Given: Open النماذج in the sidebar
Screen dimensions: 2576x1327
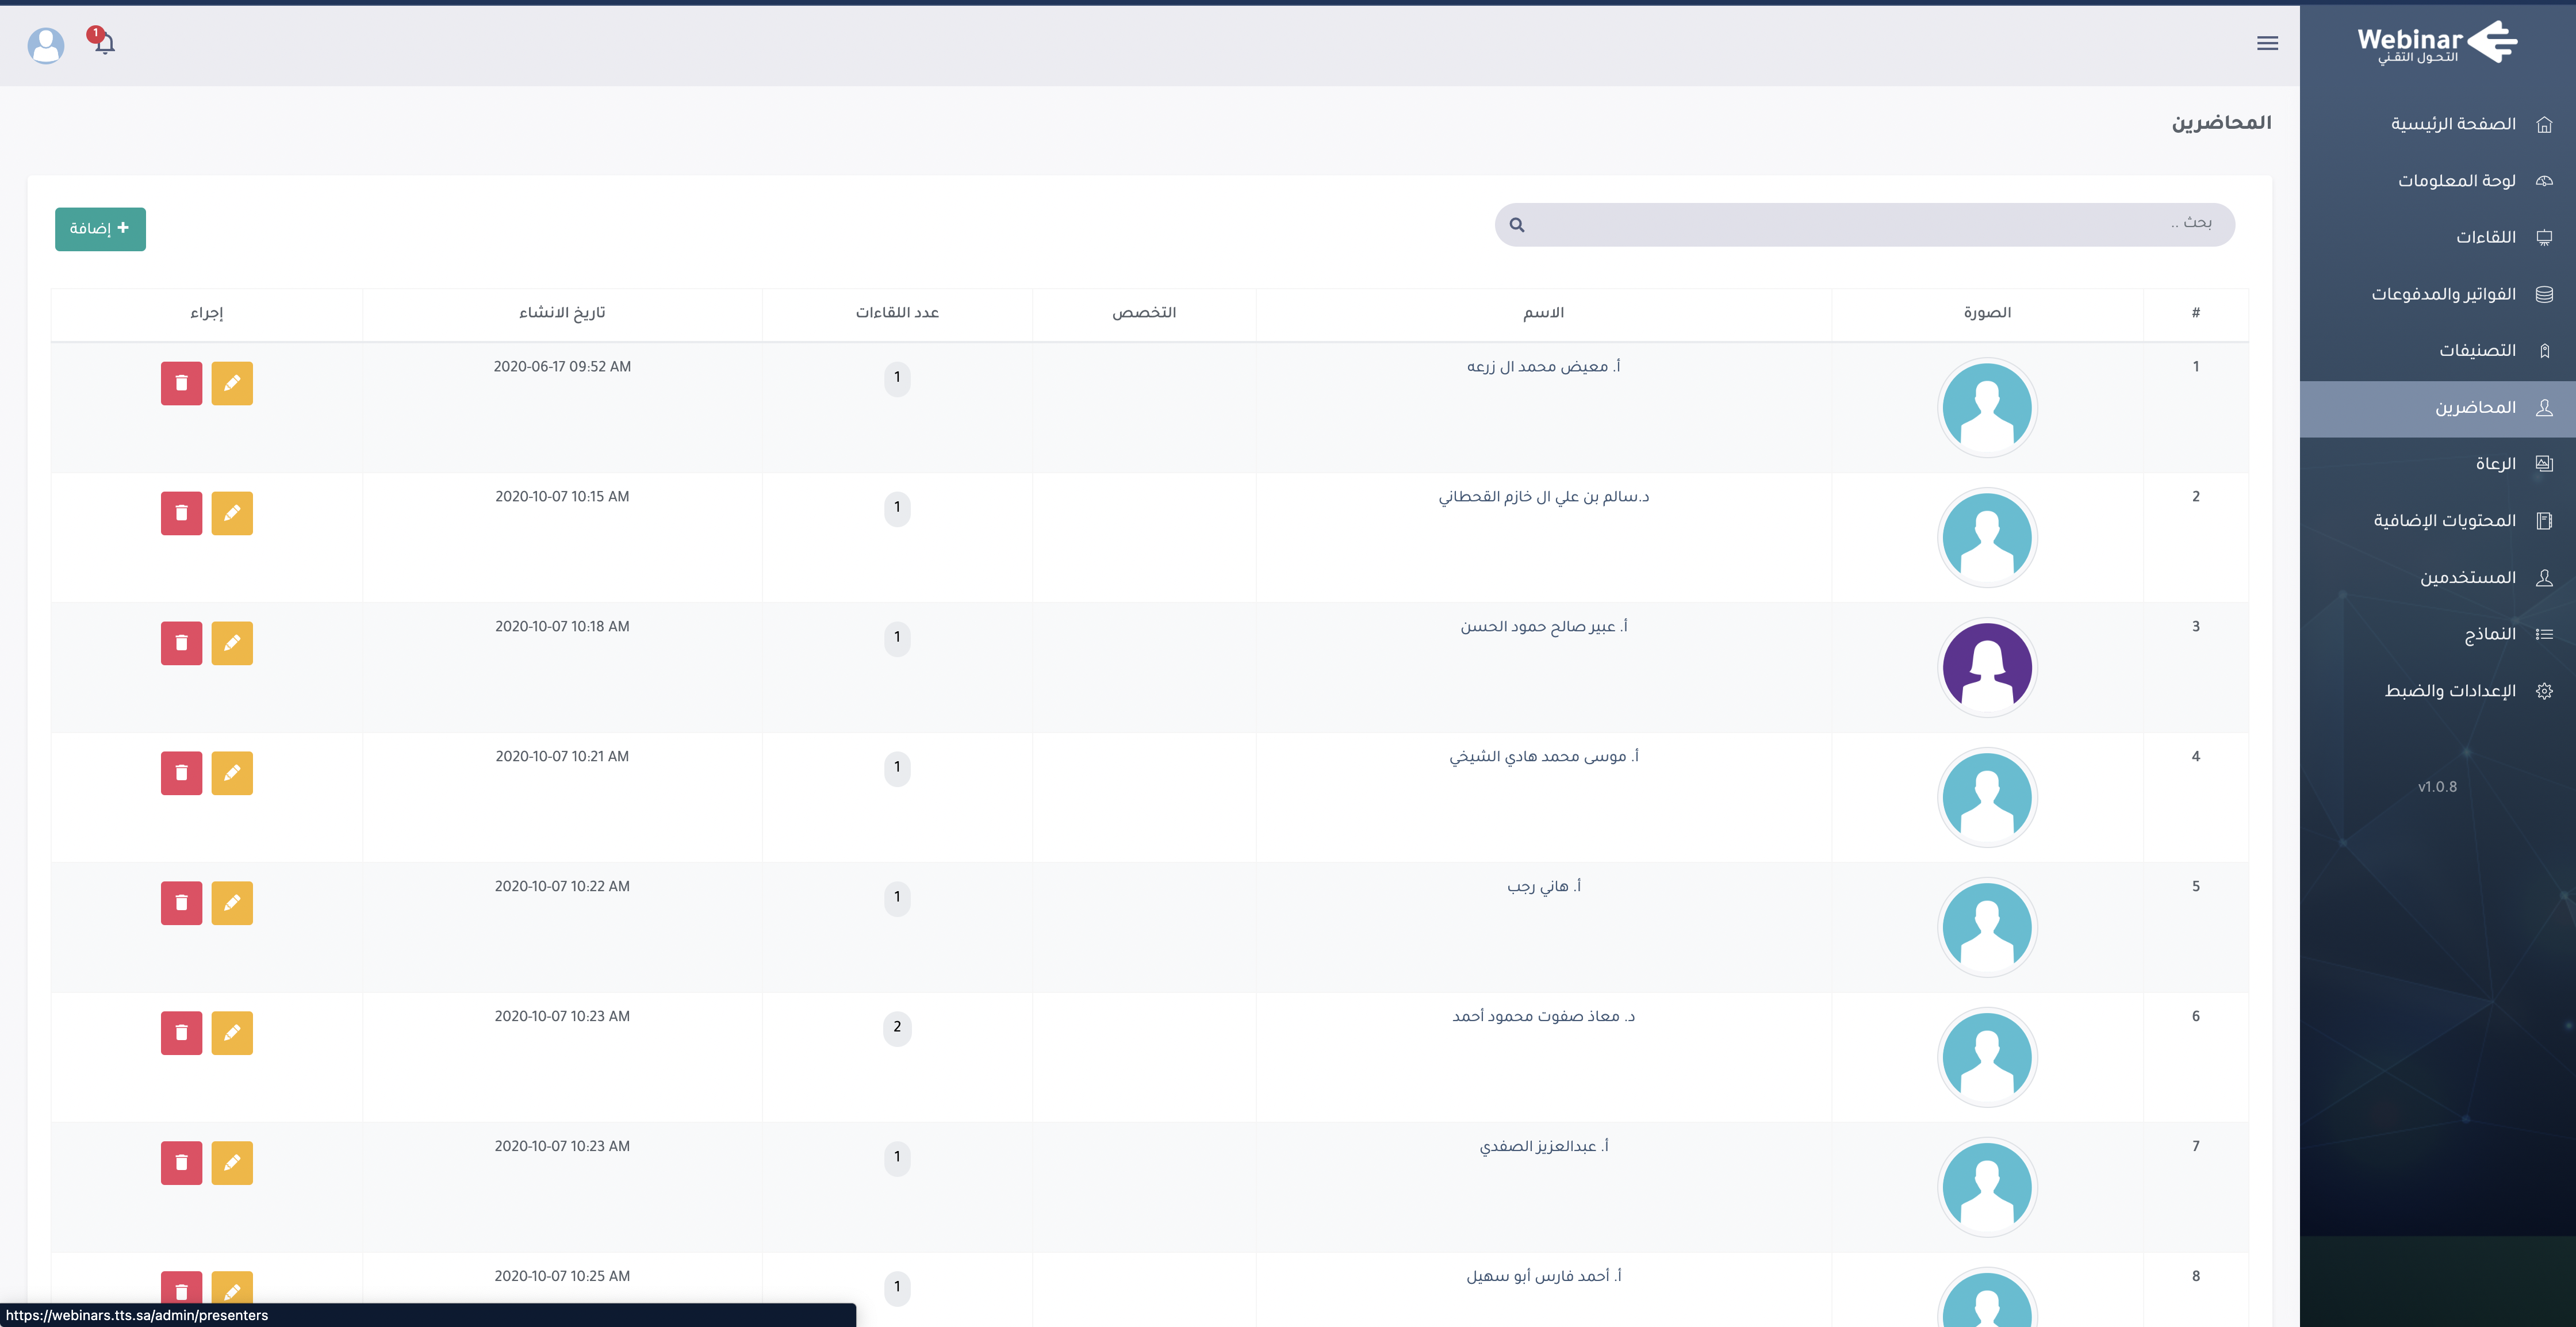Looking at the screenshot, I should 2438,634.
